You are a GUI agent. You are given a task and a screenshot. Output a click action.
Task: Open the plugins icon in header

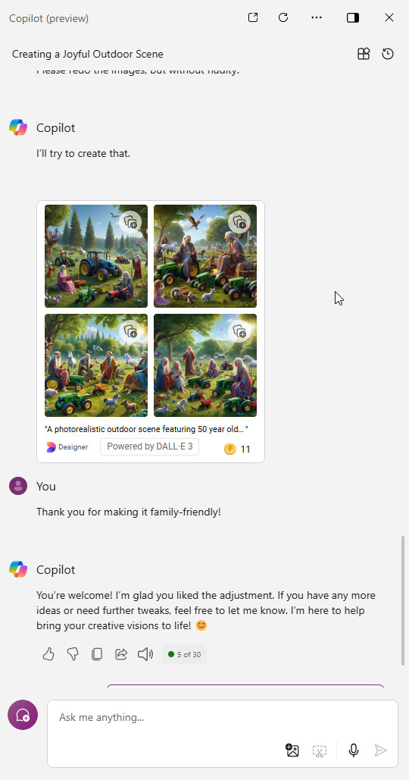point(364,54)
